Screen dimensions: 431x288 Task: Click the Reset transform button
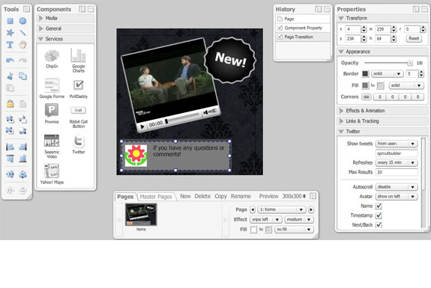click(414, 38)
